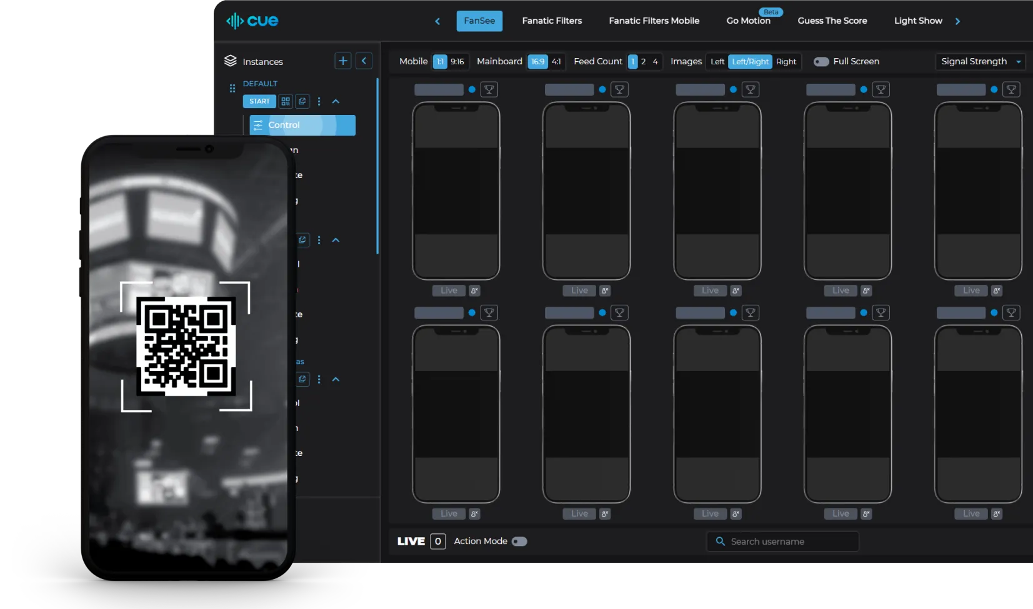Select the Control item in the sidebar
The image size is (1033, 609).
[302, 125]
